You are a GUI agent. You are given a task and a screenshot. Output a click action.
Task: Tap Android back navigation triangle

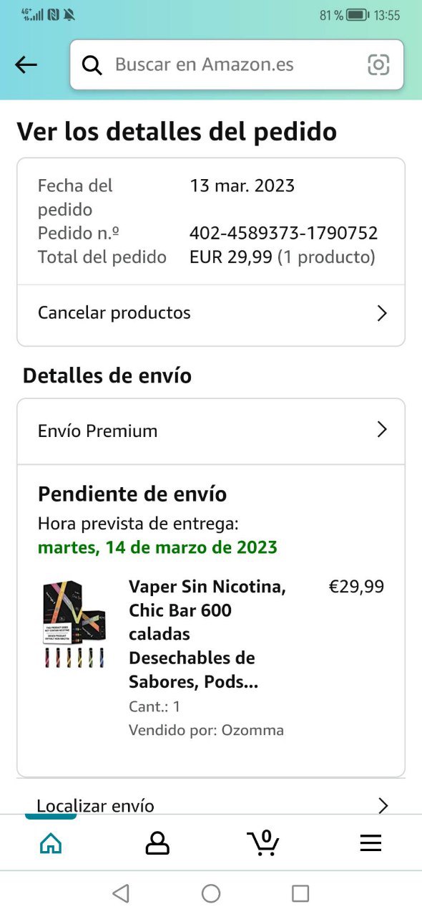(121, 893)
